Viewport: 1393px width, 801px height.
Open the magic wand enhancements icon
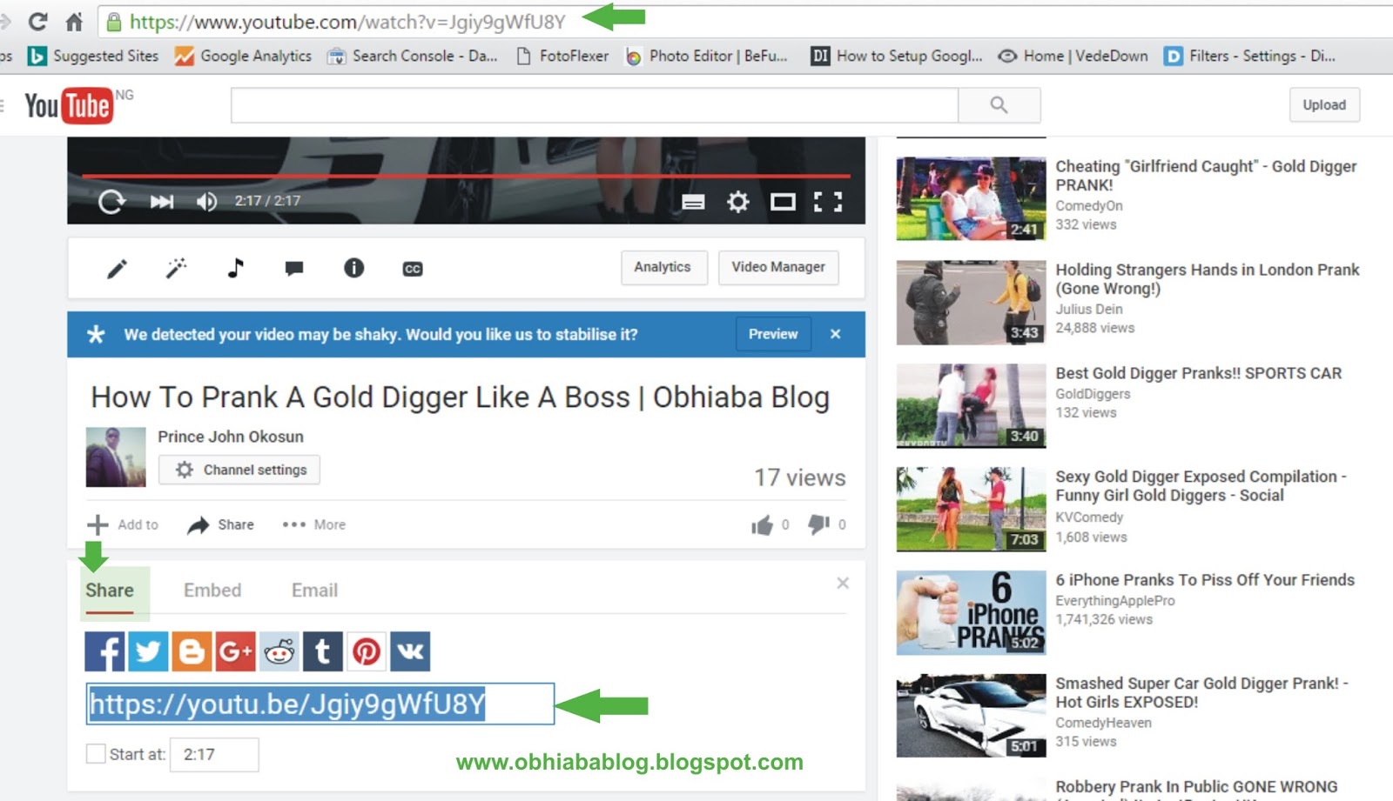tap(176, 268)
